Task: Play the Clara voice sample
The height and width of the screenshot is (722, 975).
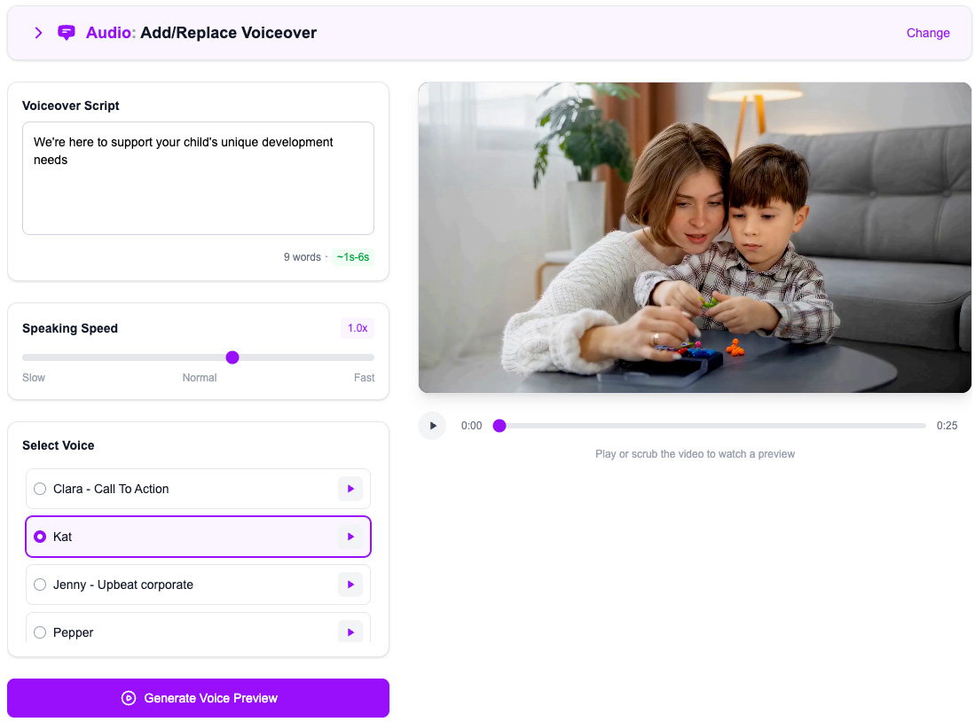Action: [x=350, y=489]
